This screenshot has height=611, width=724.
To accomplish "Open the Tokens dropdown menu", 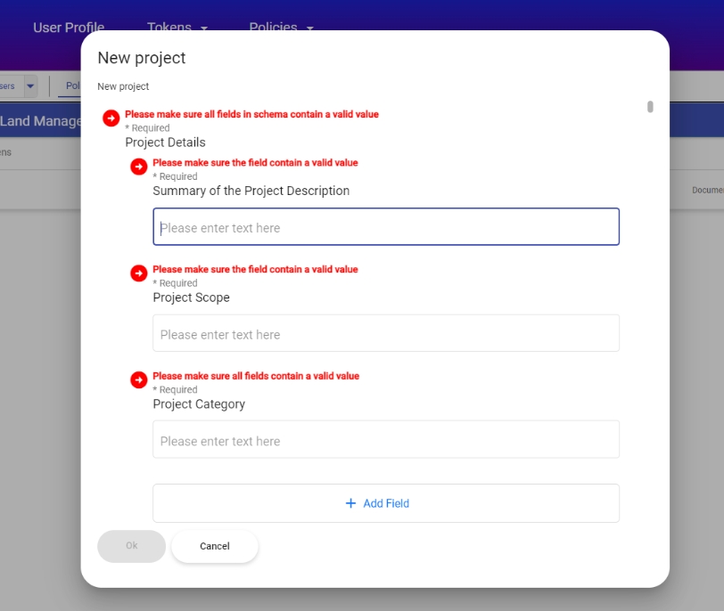I will tap(177, 28).
